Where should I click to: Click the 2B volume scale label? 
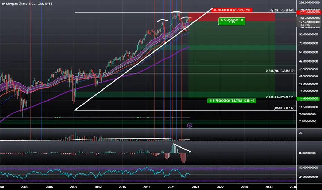[301, 133]
